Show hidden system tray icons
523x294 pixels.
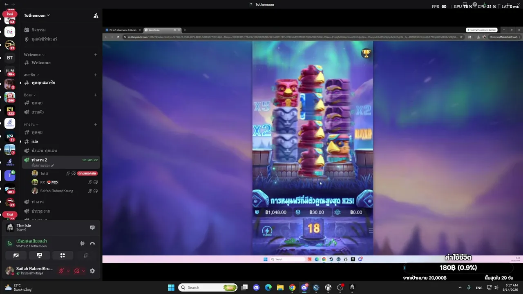tap(460, 287)
